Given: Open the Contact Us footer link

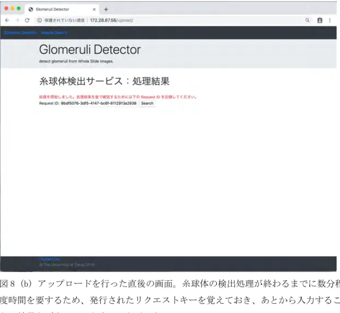Looking at the screenshot, I should click(49, 259).
